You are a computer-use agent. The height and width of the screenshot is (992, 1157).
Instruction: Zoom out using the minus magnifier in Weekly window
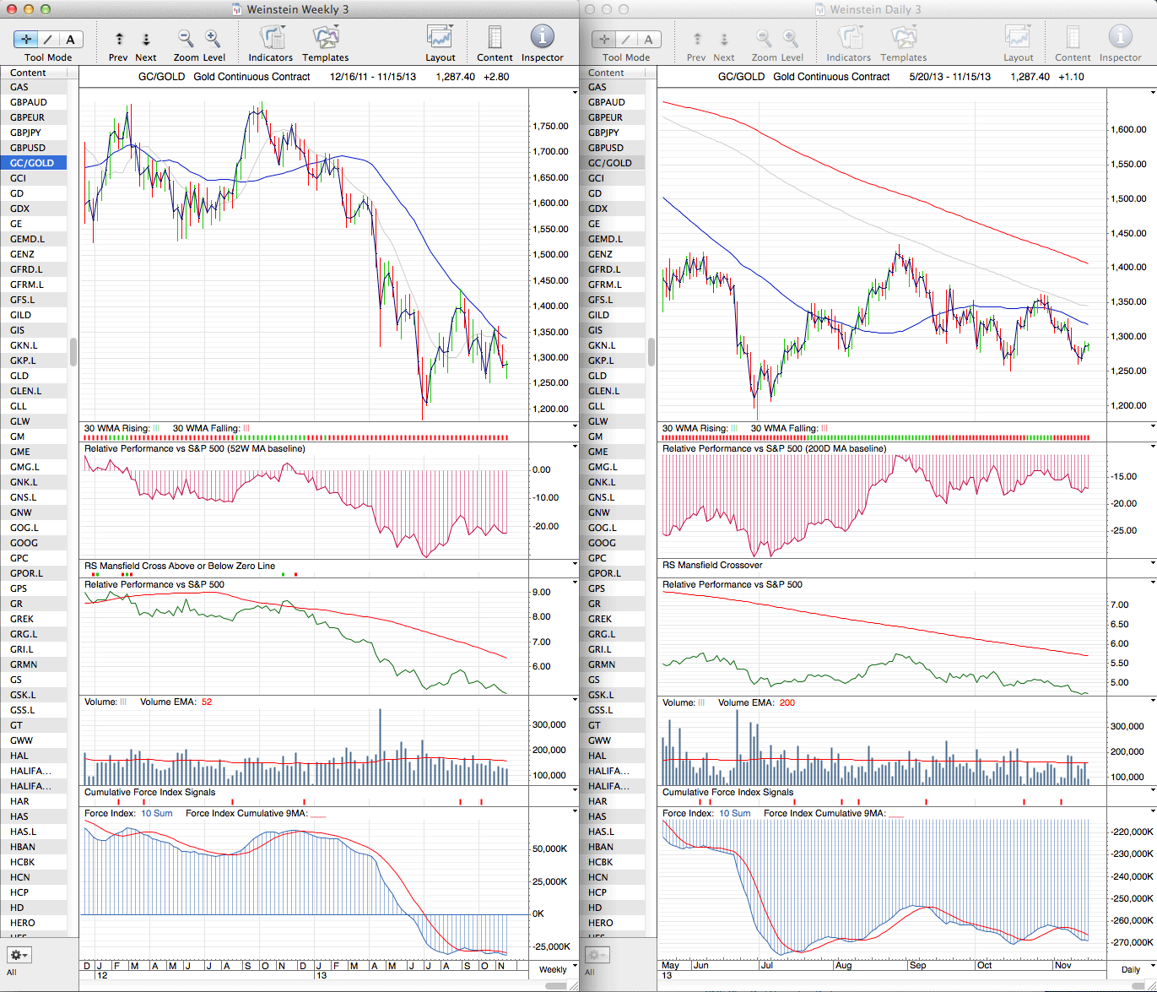[186, 39]
